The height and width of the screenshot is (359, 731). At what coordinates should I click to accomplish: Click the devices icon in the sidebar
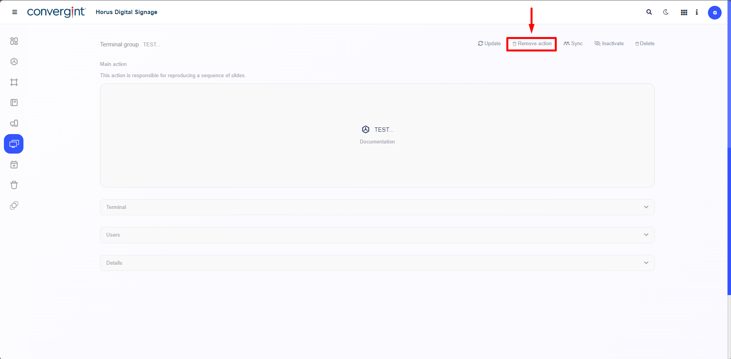pyautogui.click(x=14, y=124)
